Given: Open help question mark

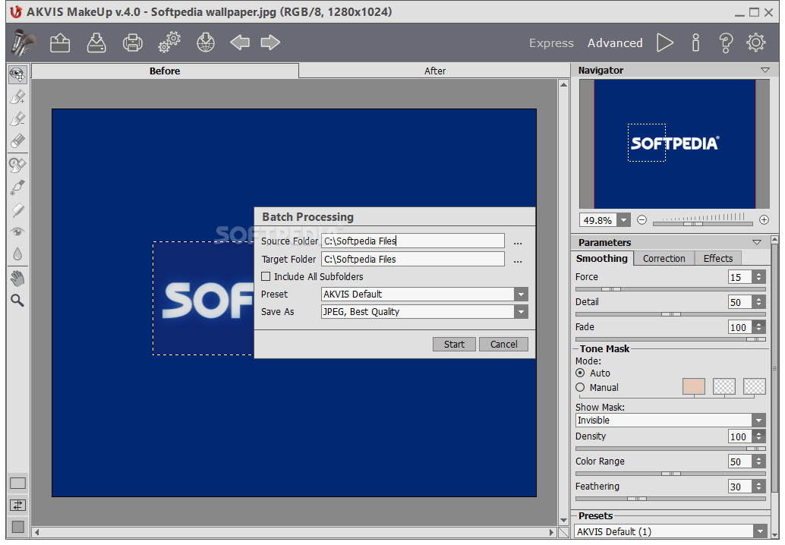Looking at the screenshot, I should [726, 43].
